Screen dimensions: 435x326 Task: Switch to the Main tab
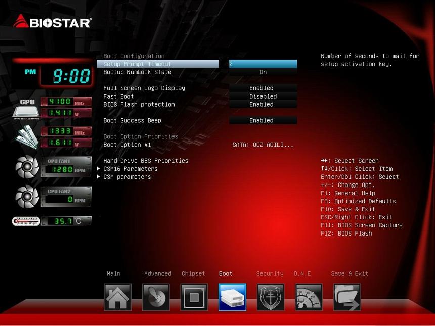click(113, 273)
